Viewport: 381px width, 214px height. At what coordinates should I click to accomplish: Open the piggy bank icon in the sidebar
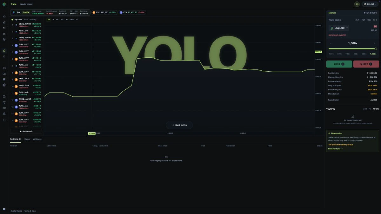click(4, 68)
